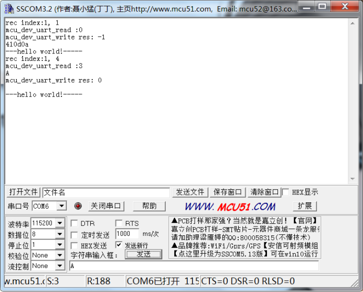Click the WWW.MCU51.COM link banner
Viewport: 363px width, 292px height.
point(230,207)
